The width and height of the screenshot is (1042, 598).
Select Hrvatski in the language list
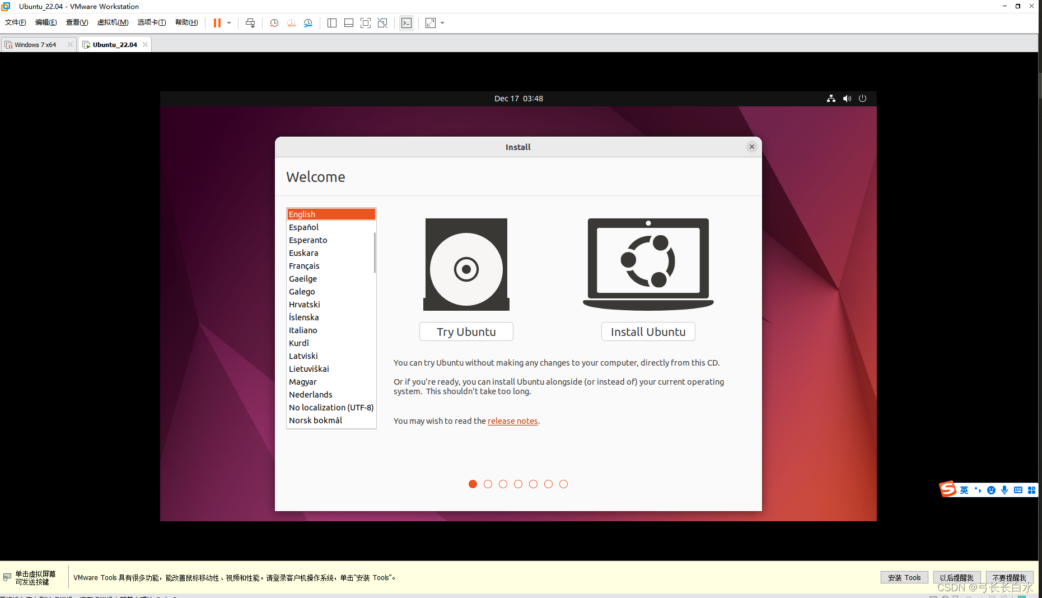click(330, 305)
